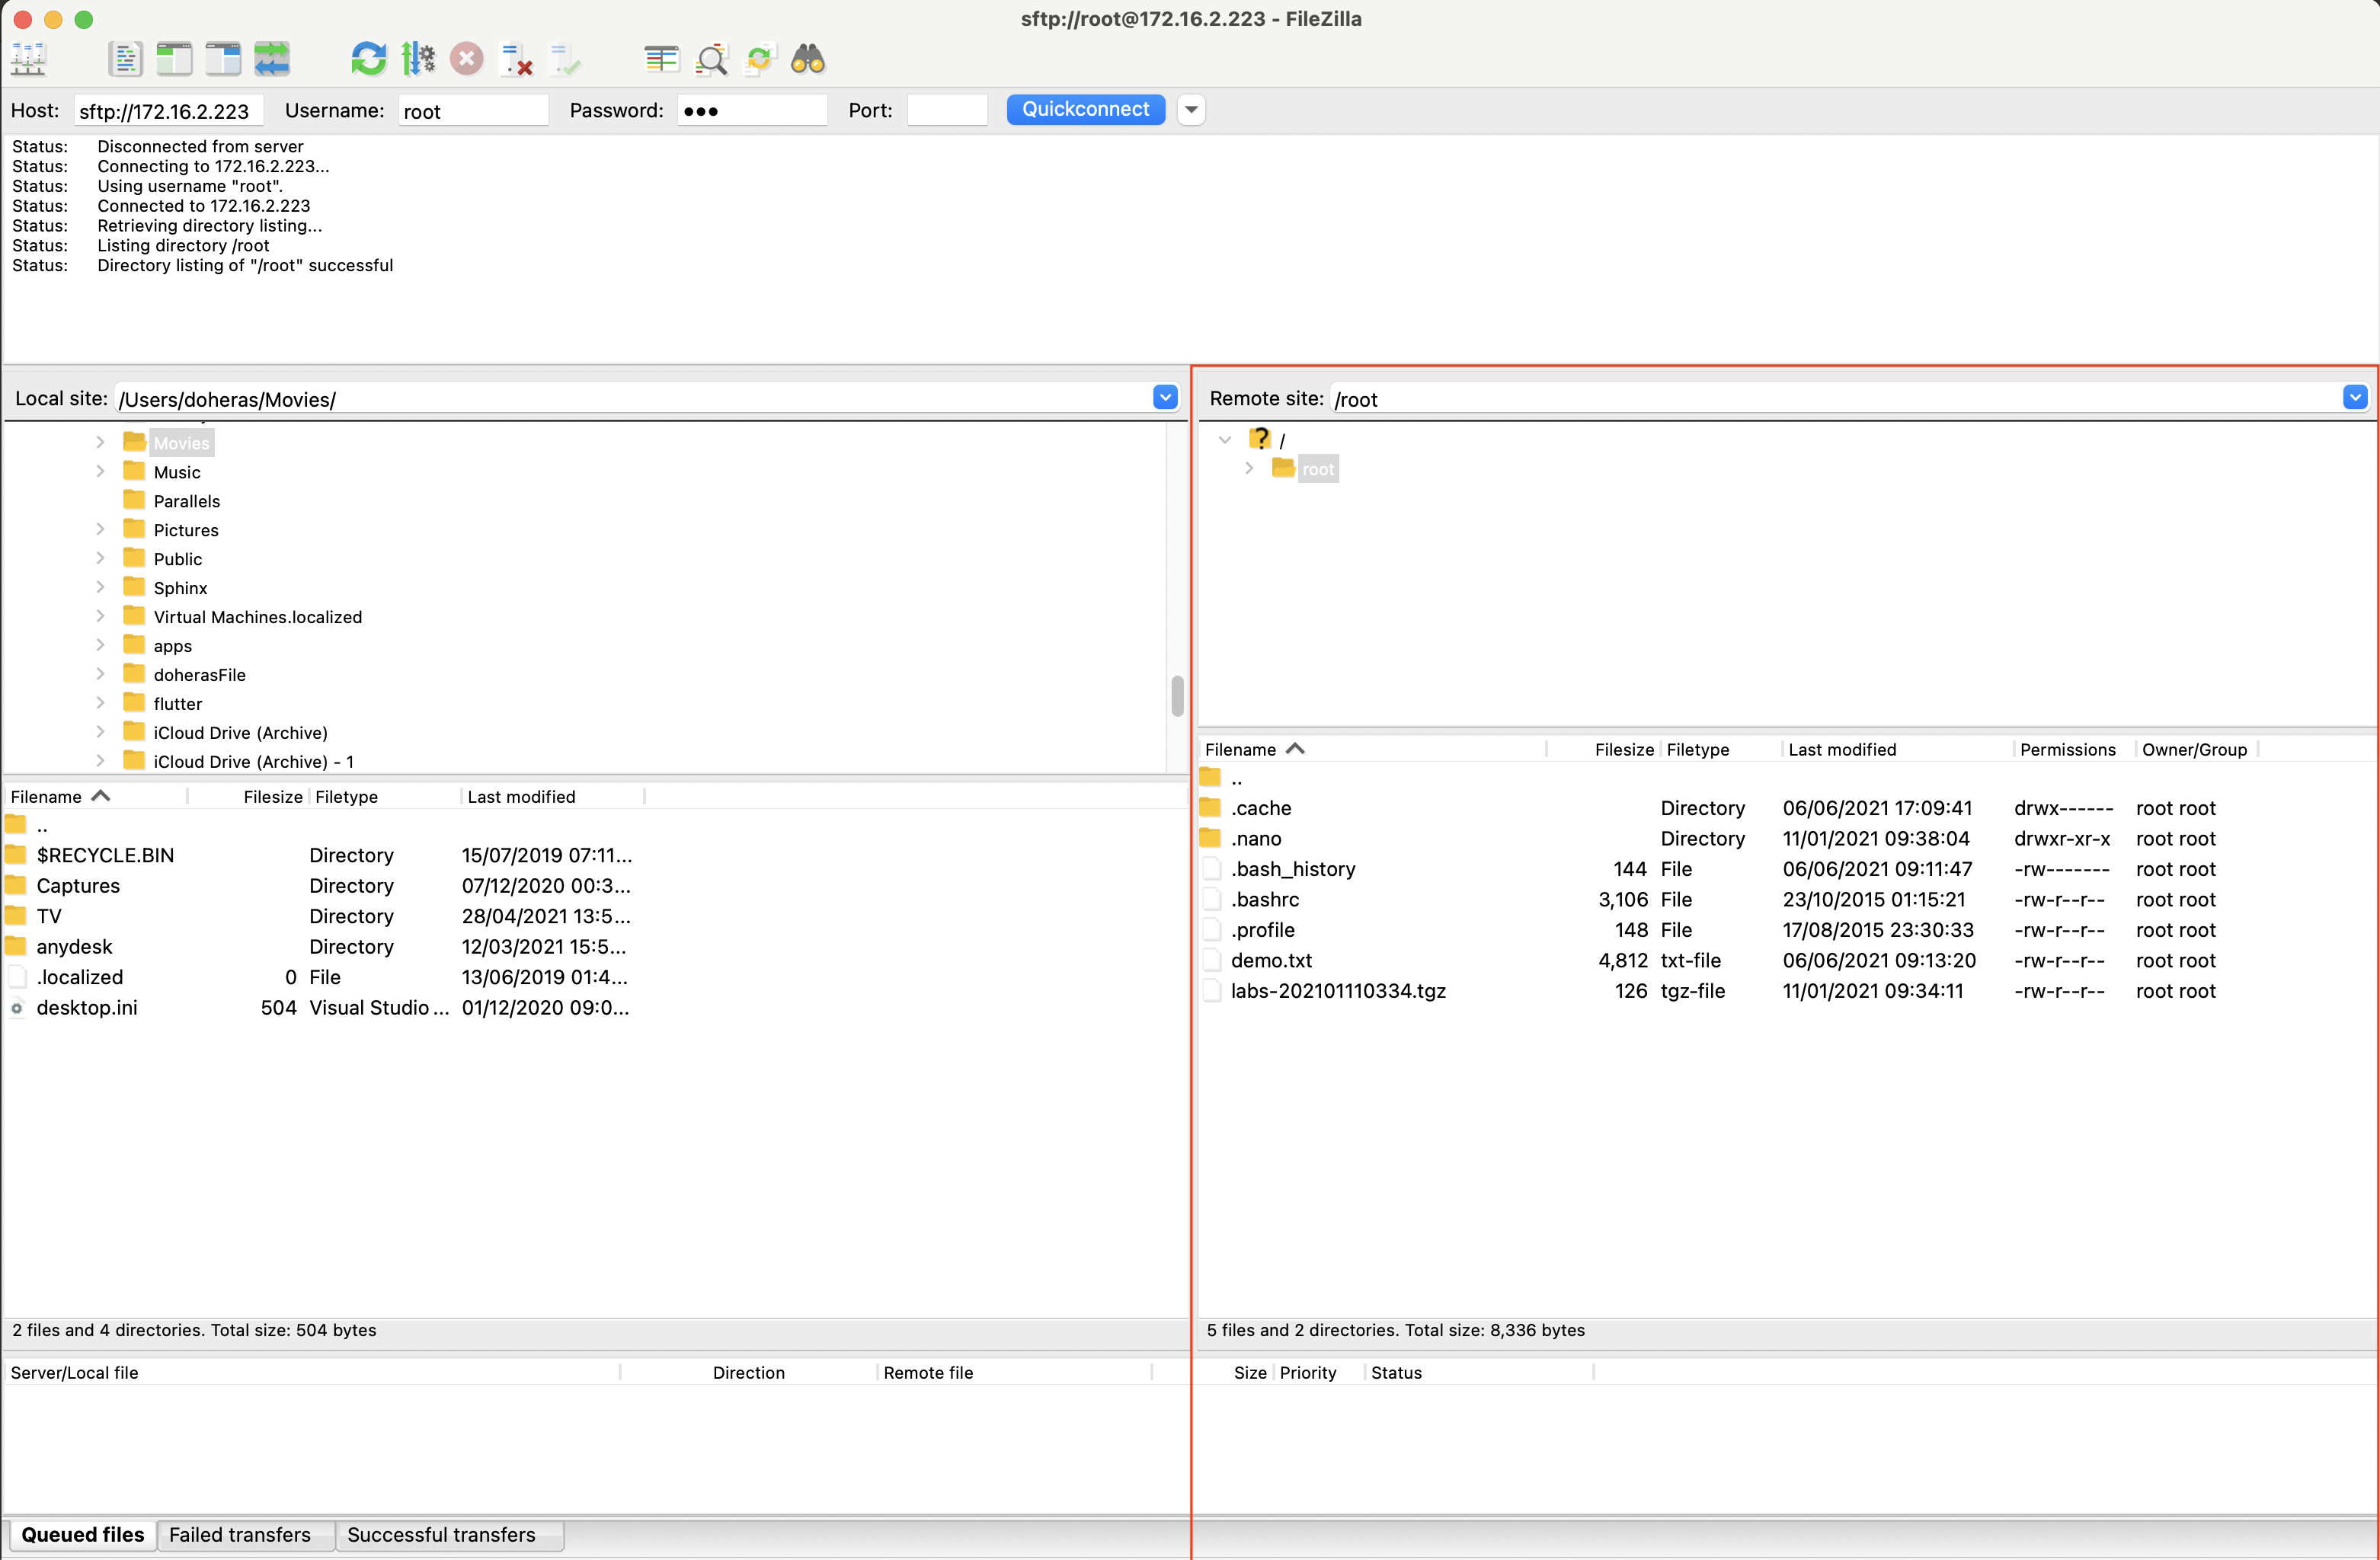The image size is (2380, 1560).
Task: Focus the Password input field
Action: point(753,111)
